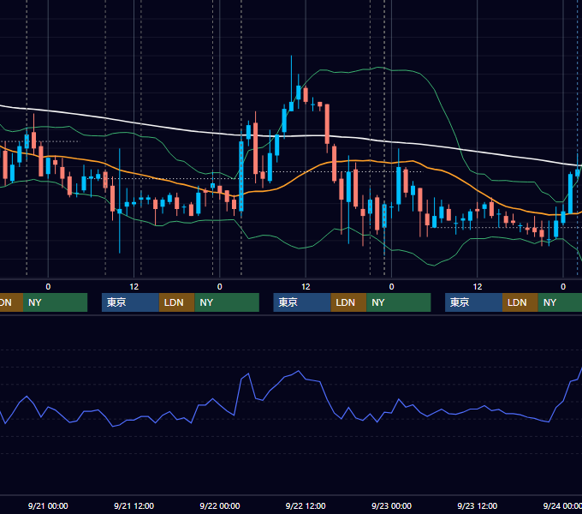This screenshot has width=582, height=514.
Task: Select LDN block left of 9/23 00:00 NY block
Action: click(348, 302)
